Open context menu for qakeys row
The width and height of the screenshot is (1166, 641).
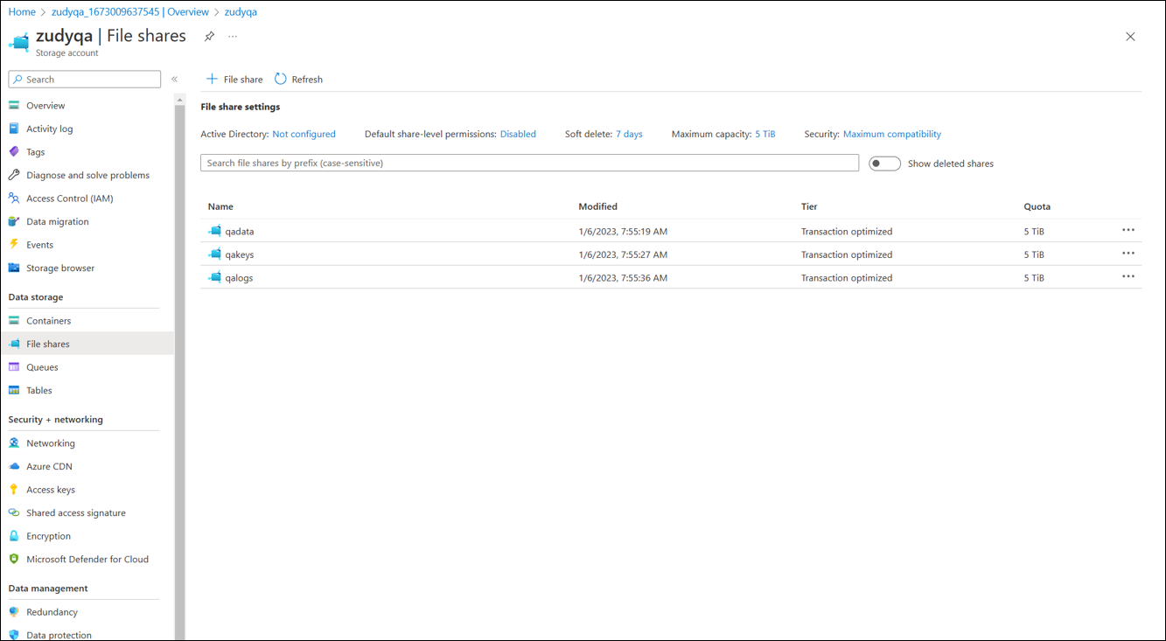click(x=1128, y=254)
